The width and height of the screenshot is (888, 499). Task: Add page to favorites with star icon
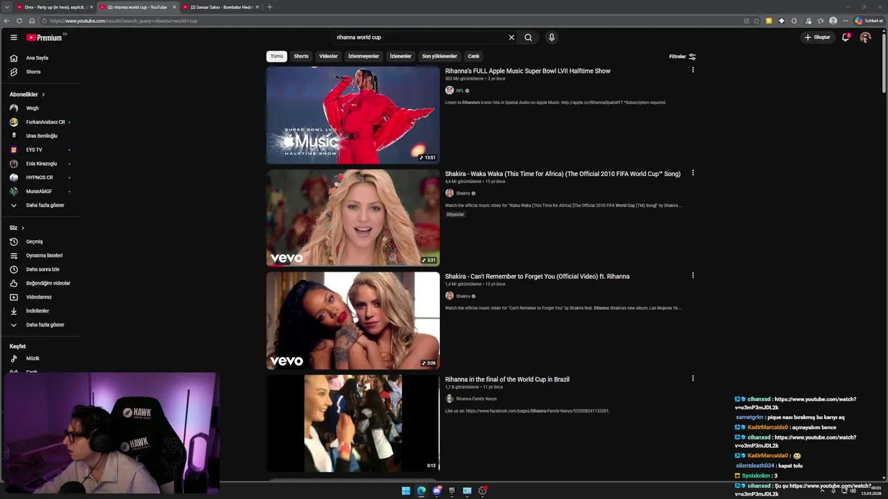tap(757, 21)
